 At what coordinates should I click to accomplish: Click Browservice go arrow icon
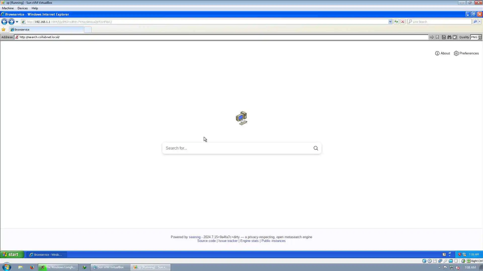[x=432, y=37]
